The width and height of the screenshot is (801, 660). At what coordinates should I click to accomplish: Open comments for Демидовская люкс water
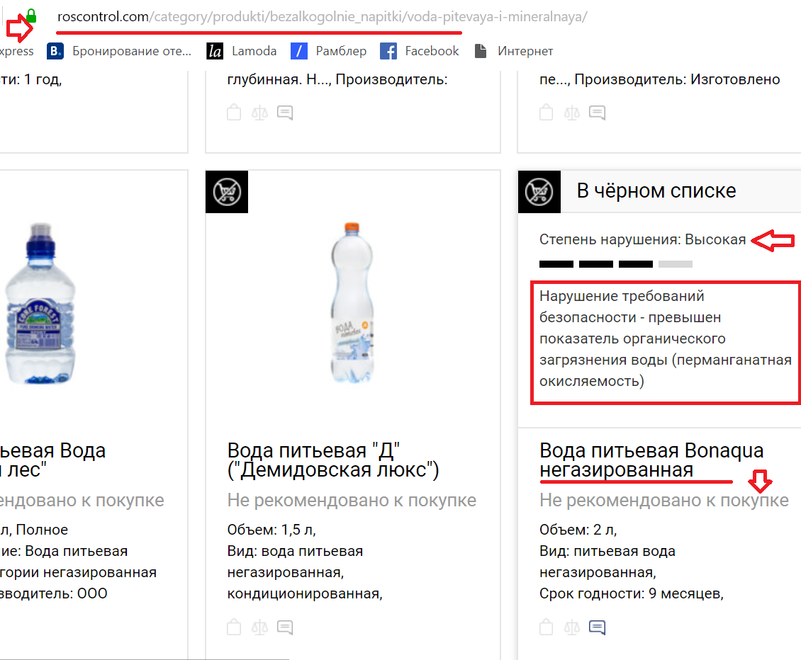285,627
